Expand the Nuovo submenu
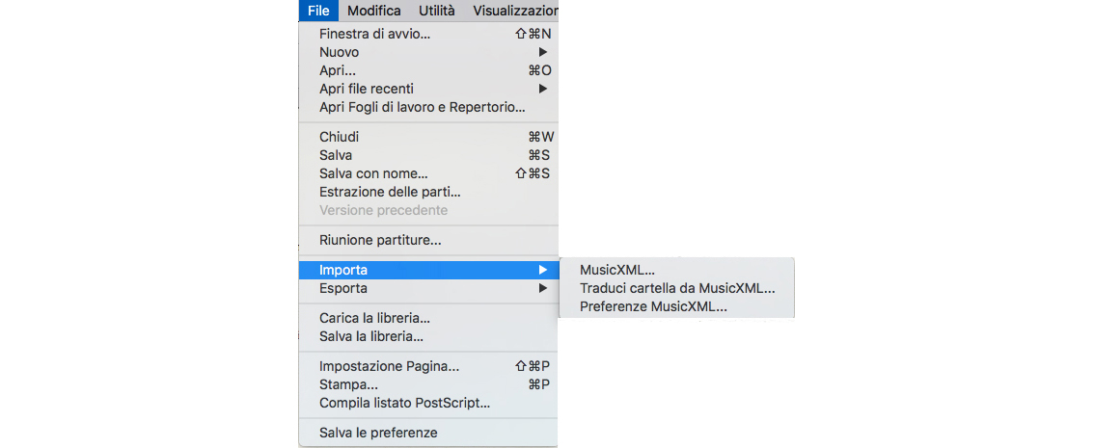1094x448 pixels. [340, 52]
